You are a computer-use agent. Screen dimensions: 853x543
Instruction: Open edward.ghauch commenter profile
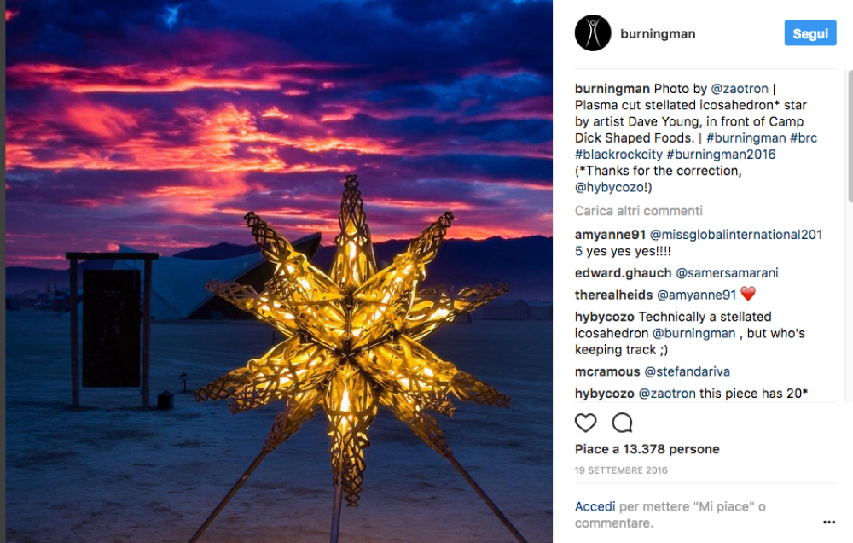[x=623, y=273]
